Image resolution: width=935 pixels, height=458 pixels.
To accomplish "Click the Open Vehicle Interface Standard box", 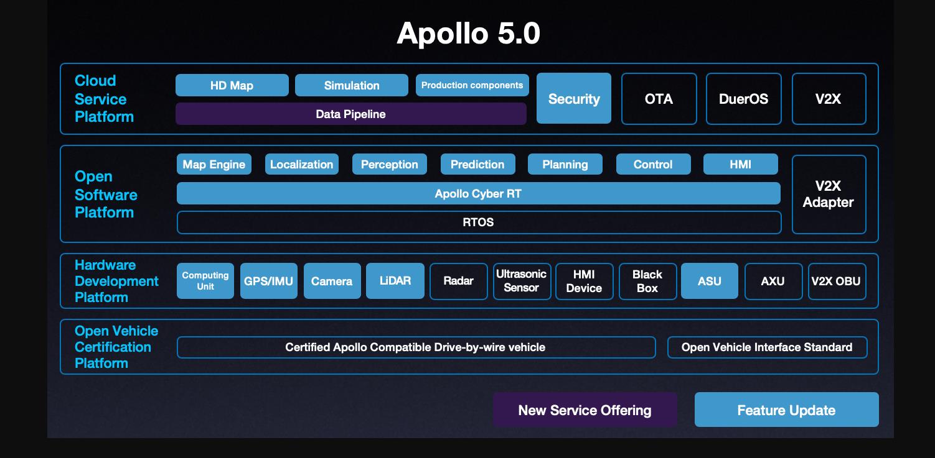I will [767, 347].
